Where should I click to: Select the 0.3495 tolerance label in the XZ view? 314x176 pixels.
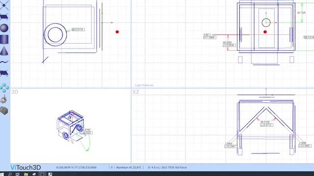point(305,146)
